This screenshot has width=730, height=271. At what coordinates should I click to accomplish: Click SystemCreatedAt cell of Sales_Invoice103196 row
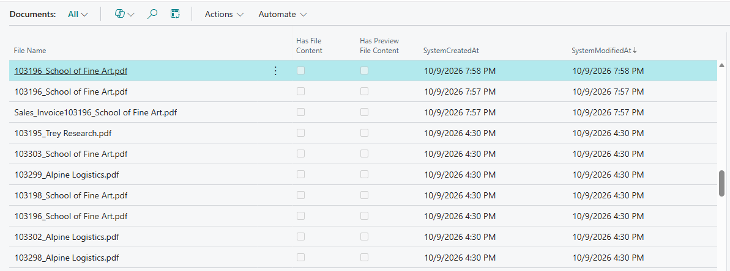pyautogui.click(x=460, y=112)
